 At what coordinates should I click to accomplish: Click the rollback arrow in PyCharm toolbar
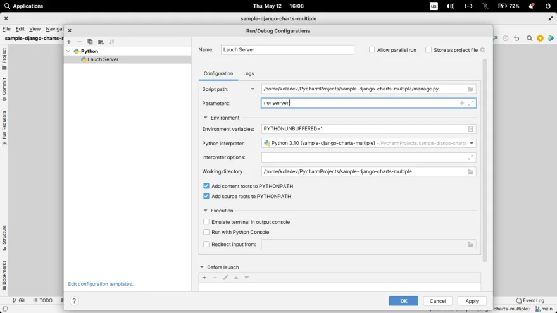pyautogui.click(x=516, y=39)
